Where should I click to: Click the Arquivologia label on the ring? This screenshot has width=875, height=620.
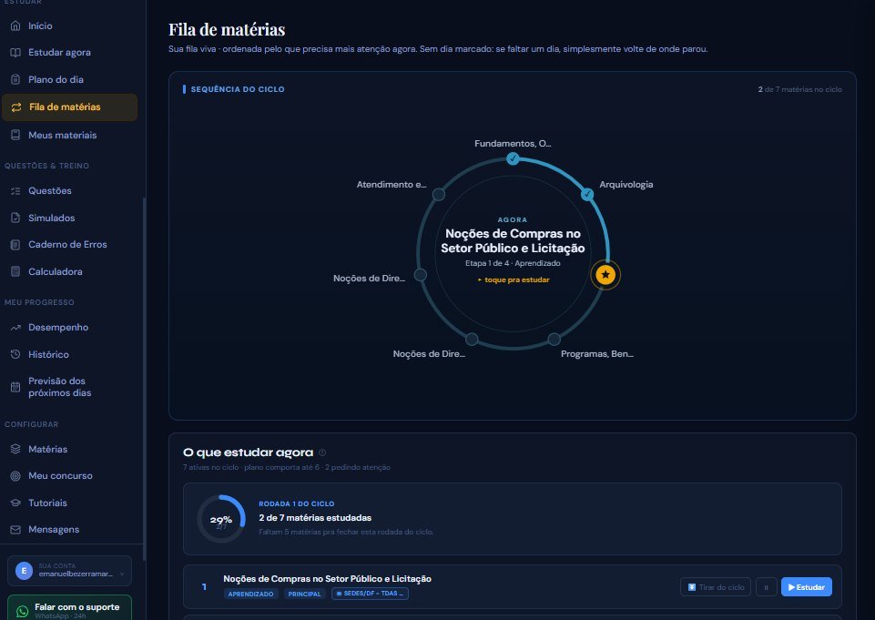click(626, 185)
